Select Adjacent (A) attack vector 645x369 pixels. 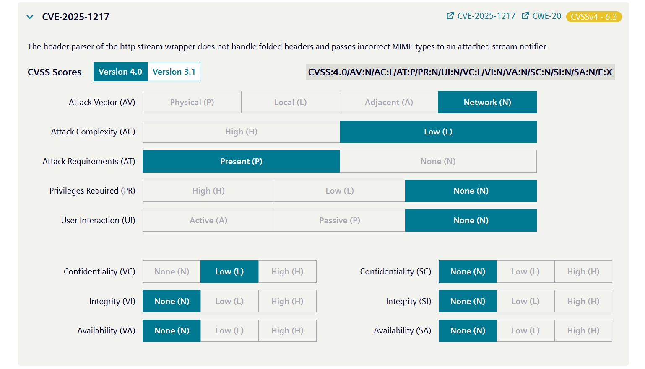point(388,102)
